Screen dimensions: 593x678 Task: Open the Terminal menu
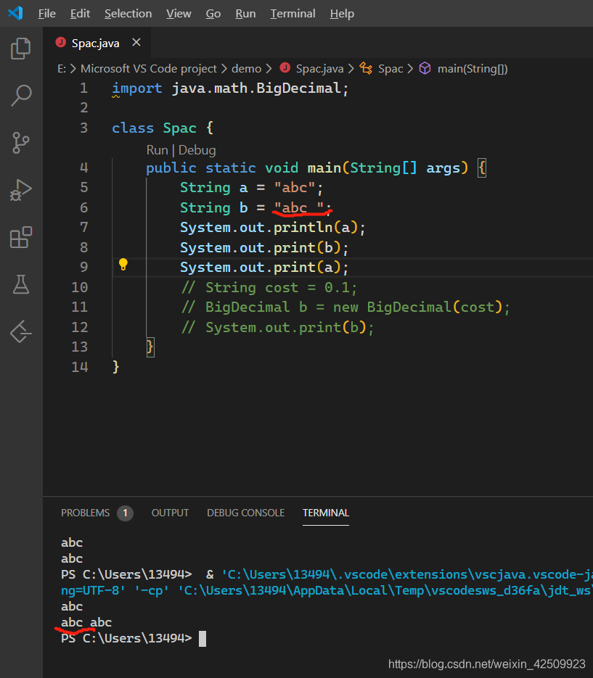[x=293, y=13]
